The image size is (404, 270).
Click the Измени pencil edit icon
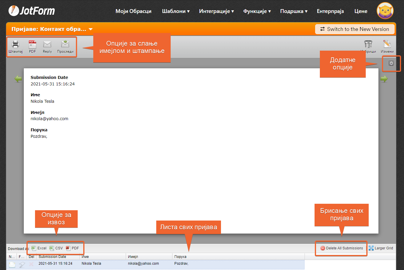(387, 44)
